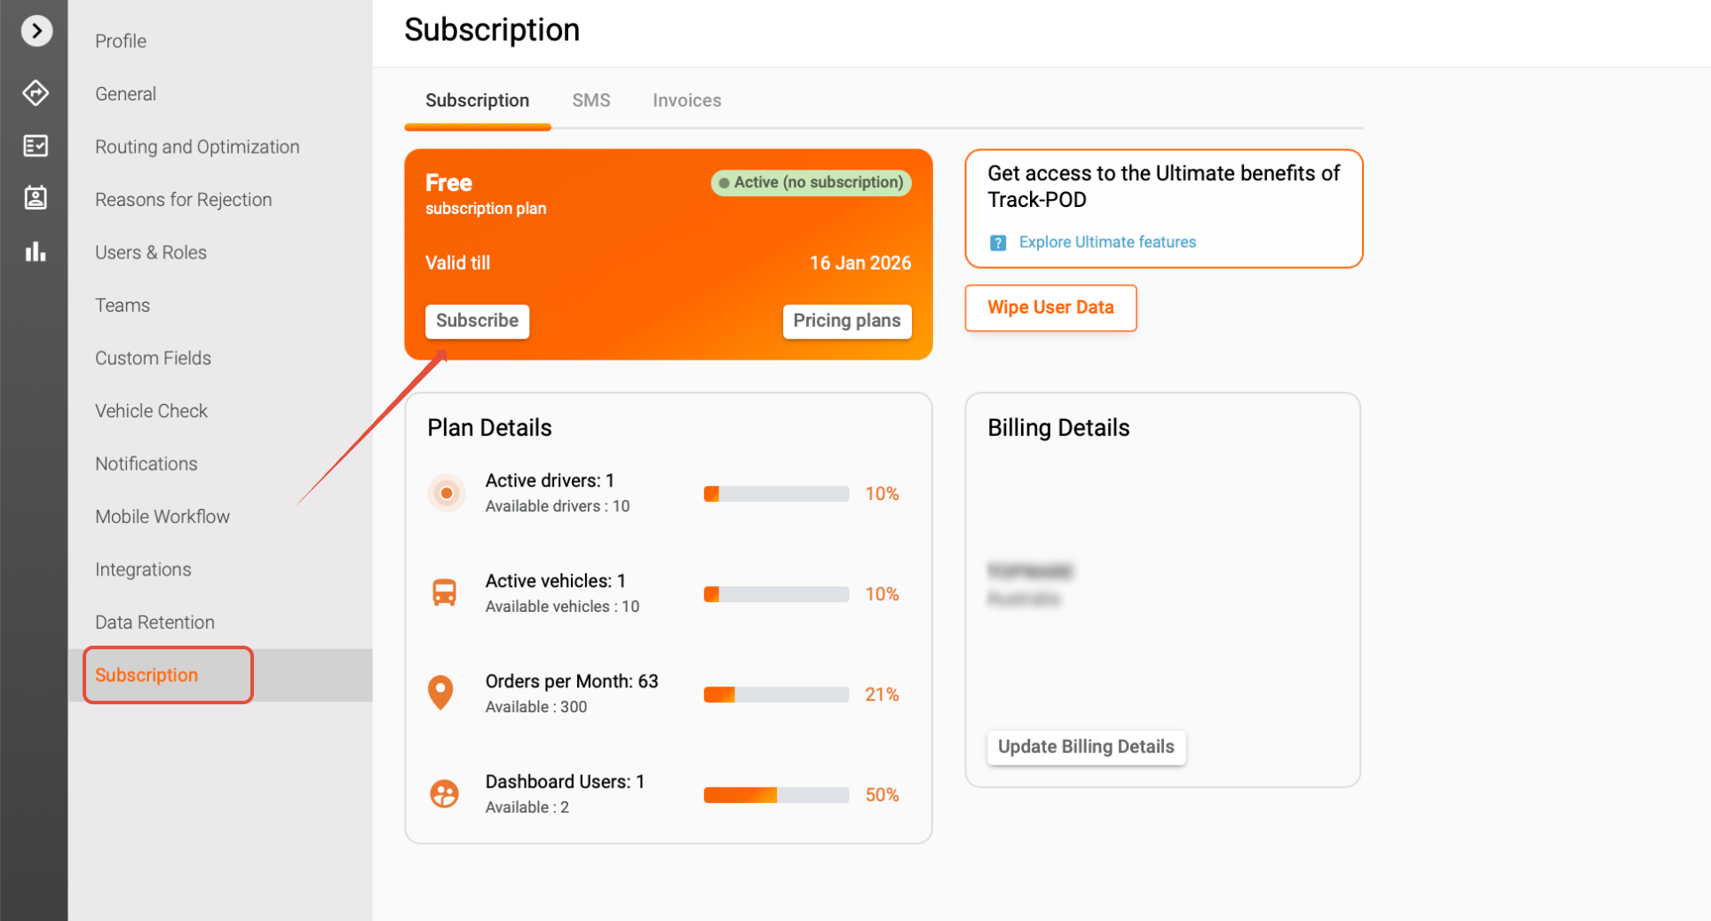Open Pricing plans

(x=846, y=321)
